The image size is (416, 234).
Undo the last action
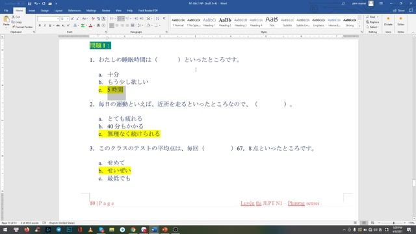click(x=36, y=4)
